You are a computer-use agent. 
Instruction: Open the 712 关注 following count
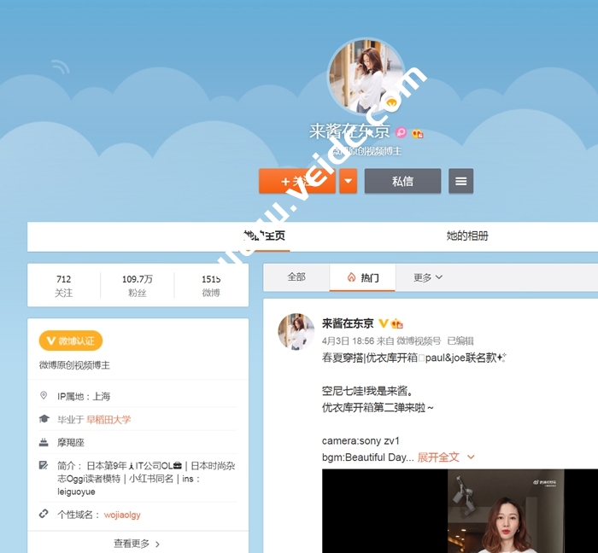(x=64, y=286)
